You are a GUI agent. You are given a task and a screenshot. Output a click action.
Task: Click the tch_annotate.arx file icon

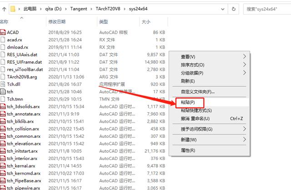point(3,114)
